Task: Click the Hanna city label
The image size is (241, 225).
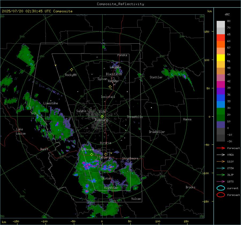Action: 187,119
